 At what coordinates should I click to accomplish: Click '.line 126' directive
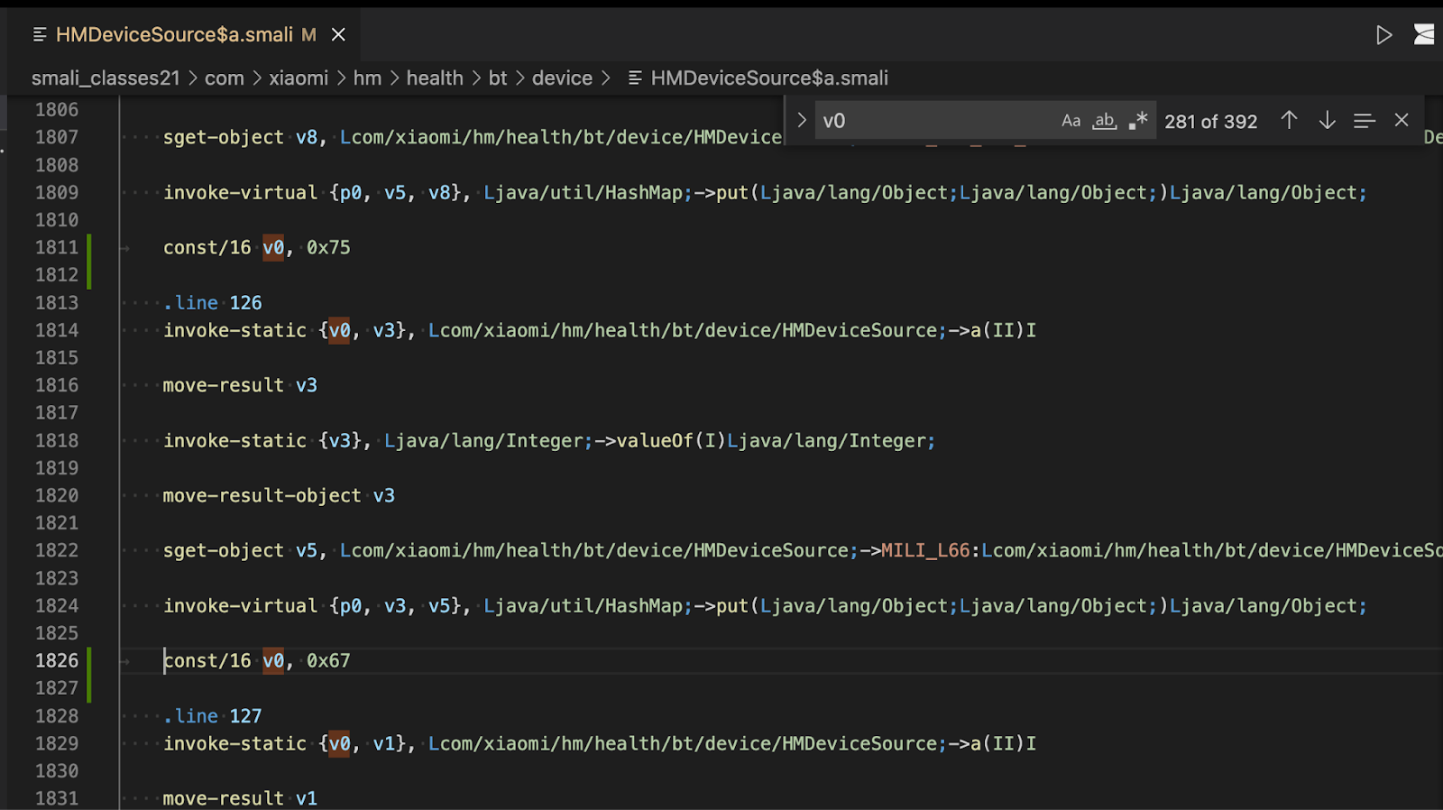[213, 303]
